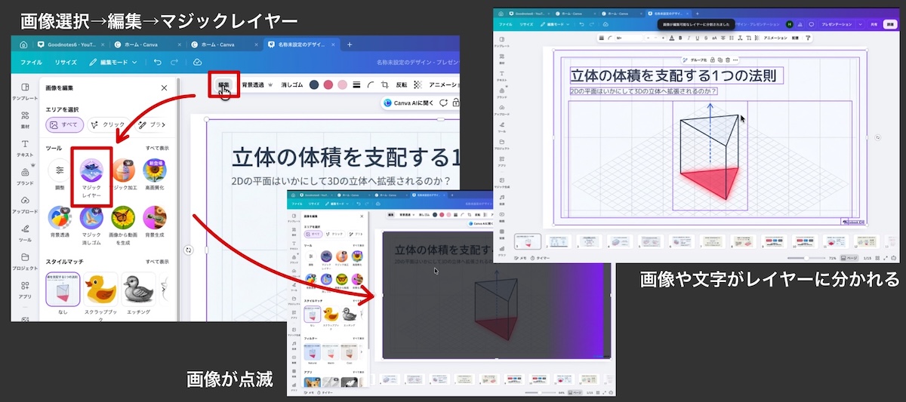Open アプリ sidebar in large left window

coord(25,290)
